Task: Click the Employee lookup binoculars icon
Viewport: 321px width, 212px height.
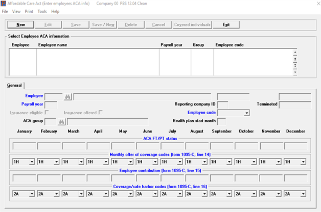Action: click(x=67, y=96)
